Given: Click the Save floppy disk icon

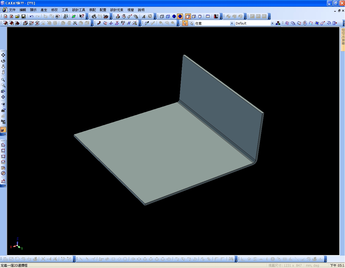Looking at the screenshot, I should (x=24, y=16).
